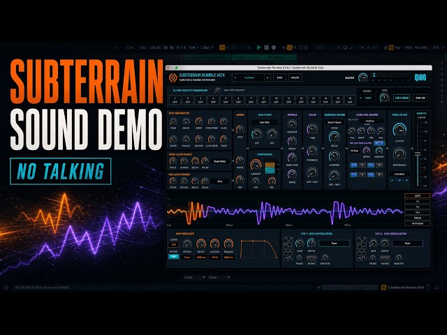Select the triangle wave shape for LFO 2
The image size is (447, 335).
[x=362, y=252]
